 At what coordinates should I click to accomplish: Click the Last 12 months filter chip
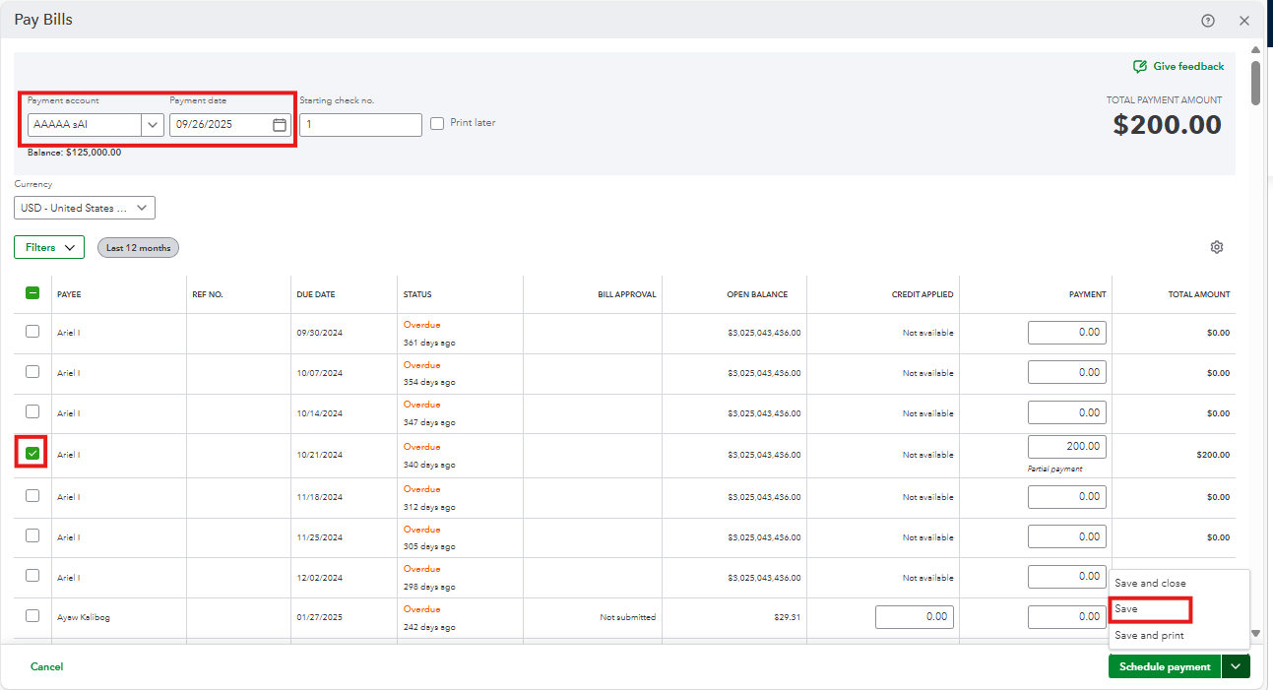(138, 248)
